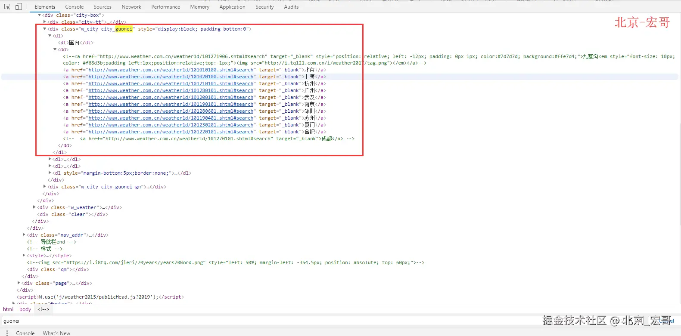Open the console drawer three-dot menu
Image resolution: width=681 pixels, height=336 pixels.
(x=7, y=333)
